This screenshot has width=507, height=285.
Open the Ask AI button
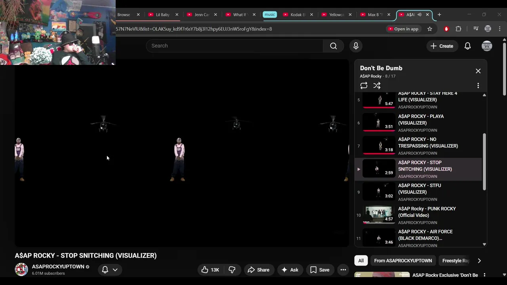pos(290,270)
